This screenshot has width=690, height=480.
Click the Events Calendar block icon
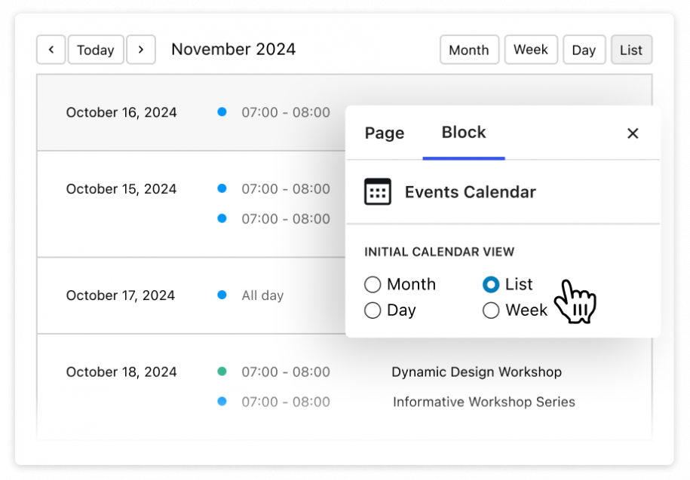[x=378, y=191]
